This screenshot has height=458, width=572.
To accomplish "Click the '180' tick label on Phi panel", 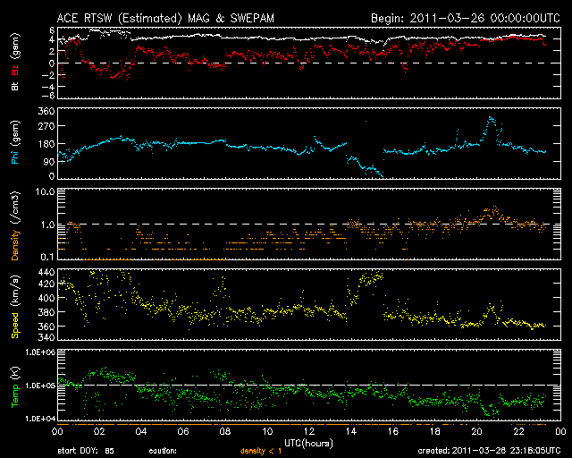I will pyautogui.click(x=46, y=143).
